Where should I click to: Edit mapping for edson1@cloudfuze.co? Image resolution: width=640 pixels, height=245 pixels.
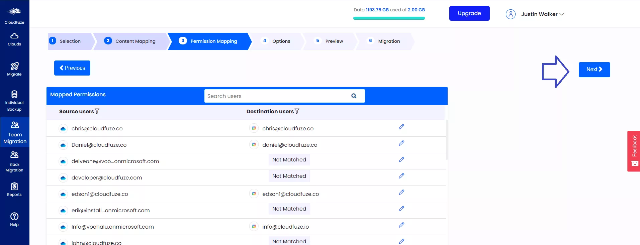(401, 192)
